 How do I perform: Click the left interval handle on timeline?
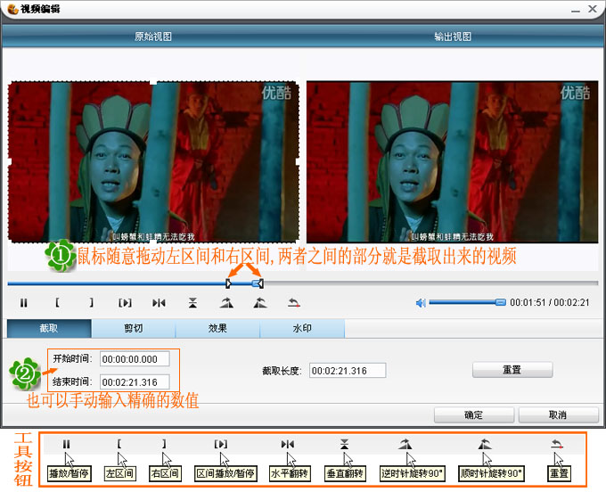228,283
